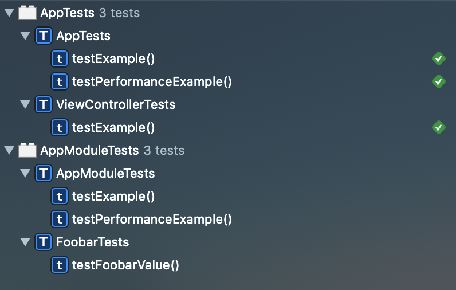This screenshot has width=456, height=290.
Task: Click the AppTests class T icon
Action: click(43, 36)
